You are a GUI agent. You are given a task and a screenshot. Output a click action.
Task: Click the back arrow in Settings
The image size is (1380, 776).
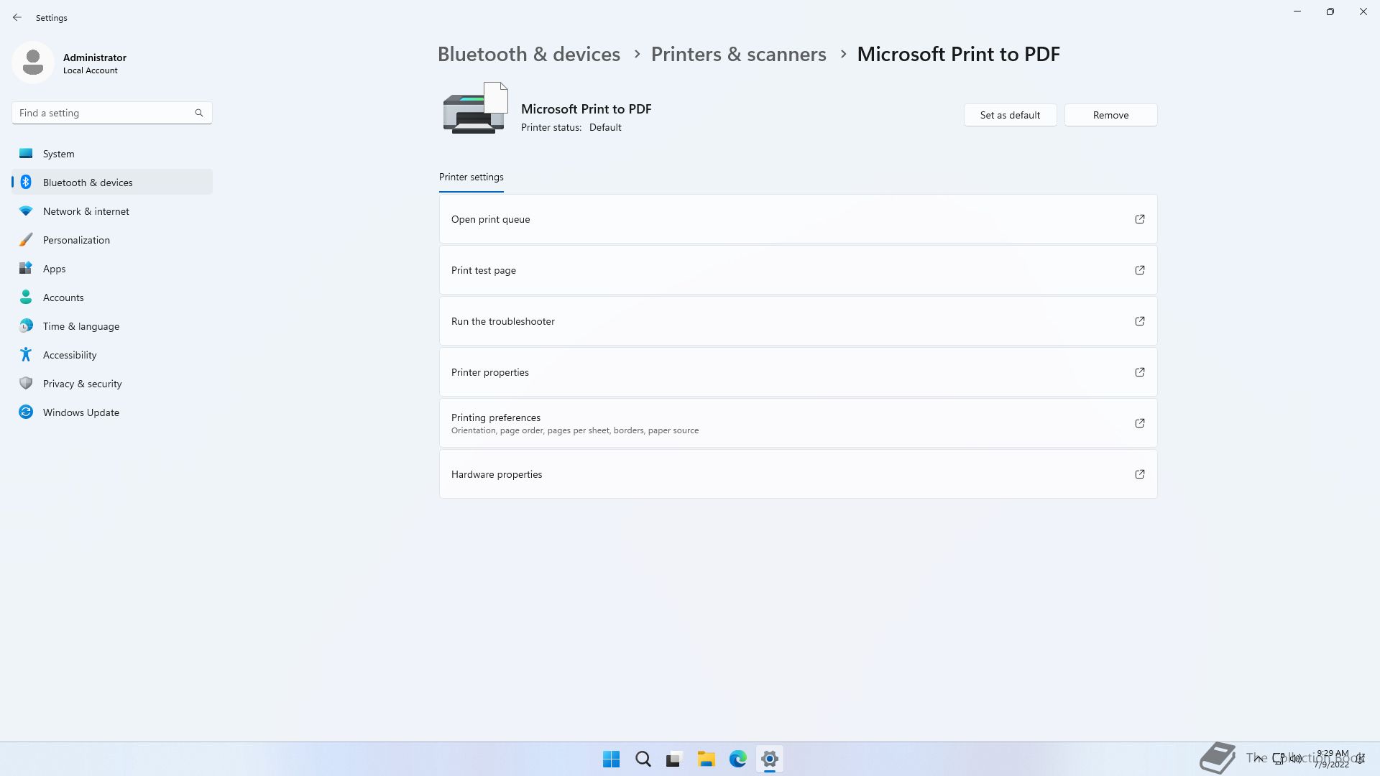click(x=17, y=17)
